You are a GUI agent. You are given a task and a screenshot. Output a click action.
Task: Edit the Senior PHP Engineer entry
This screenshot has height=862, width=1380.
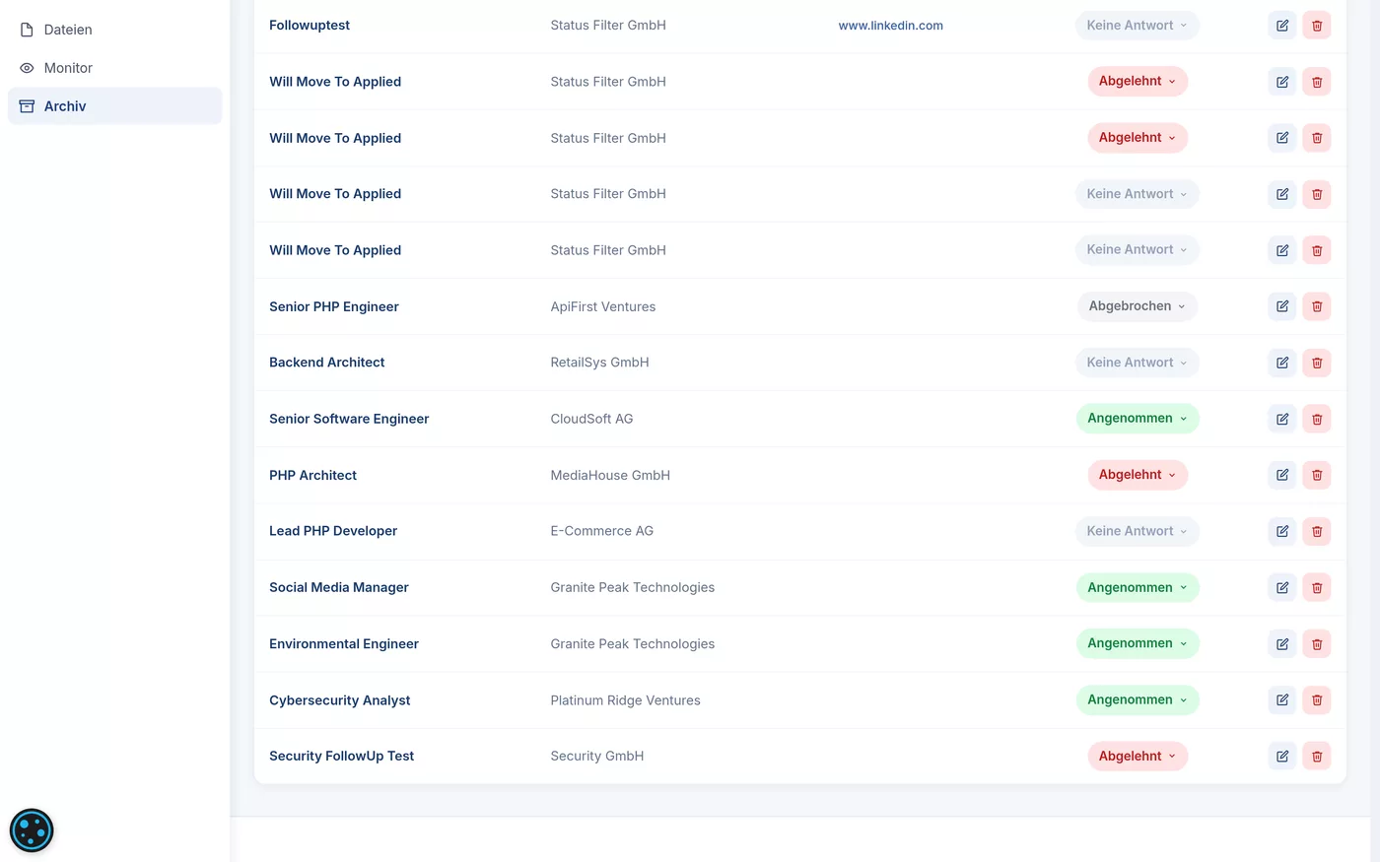point(1282,306)
